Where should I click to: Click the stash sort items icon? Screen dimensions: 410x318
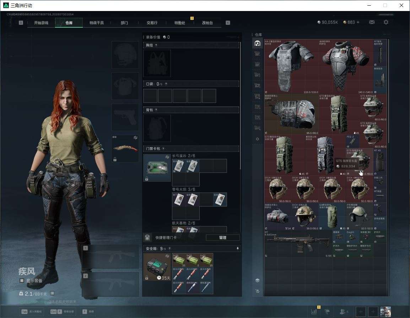click(x=257, y=291)
